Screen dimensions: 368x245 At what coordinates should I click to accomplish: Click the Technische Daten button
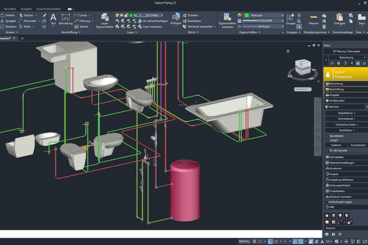coord(346,124)
